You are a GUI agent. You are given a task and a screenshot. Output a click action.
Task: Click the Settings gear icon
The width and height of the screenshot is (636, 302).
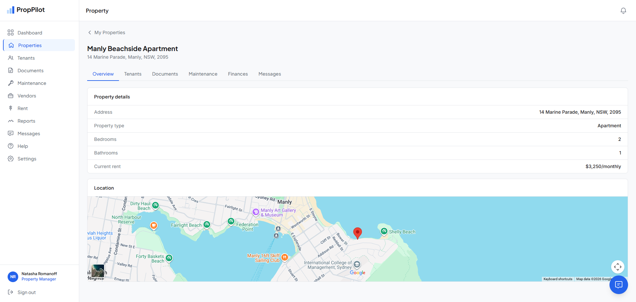click(11, 158)
